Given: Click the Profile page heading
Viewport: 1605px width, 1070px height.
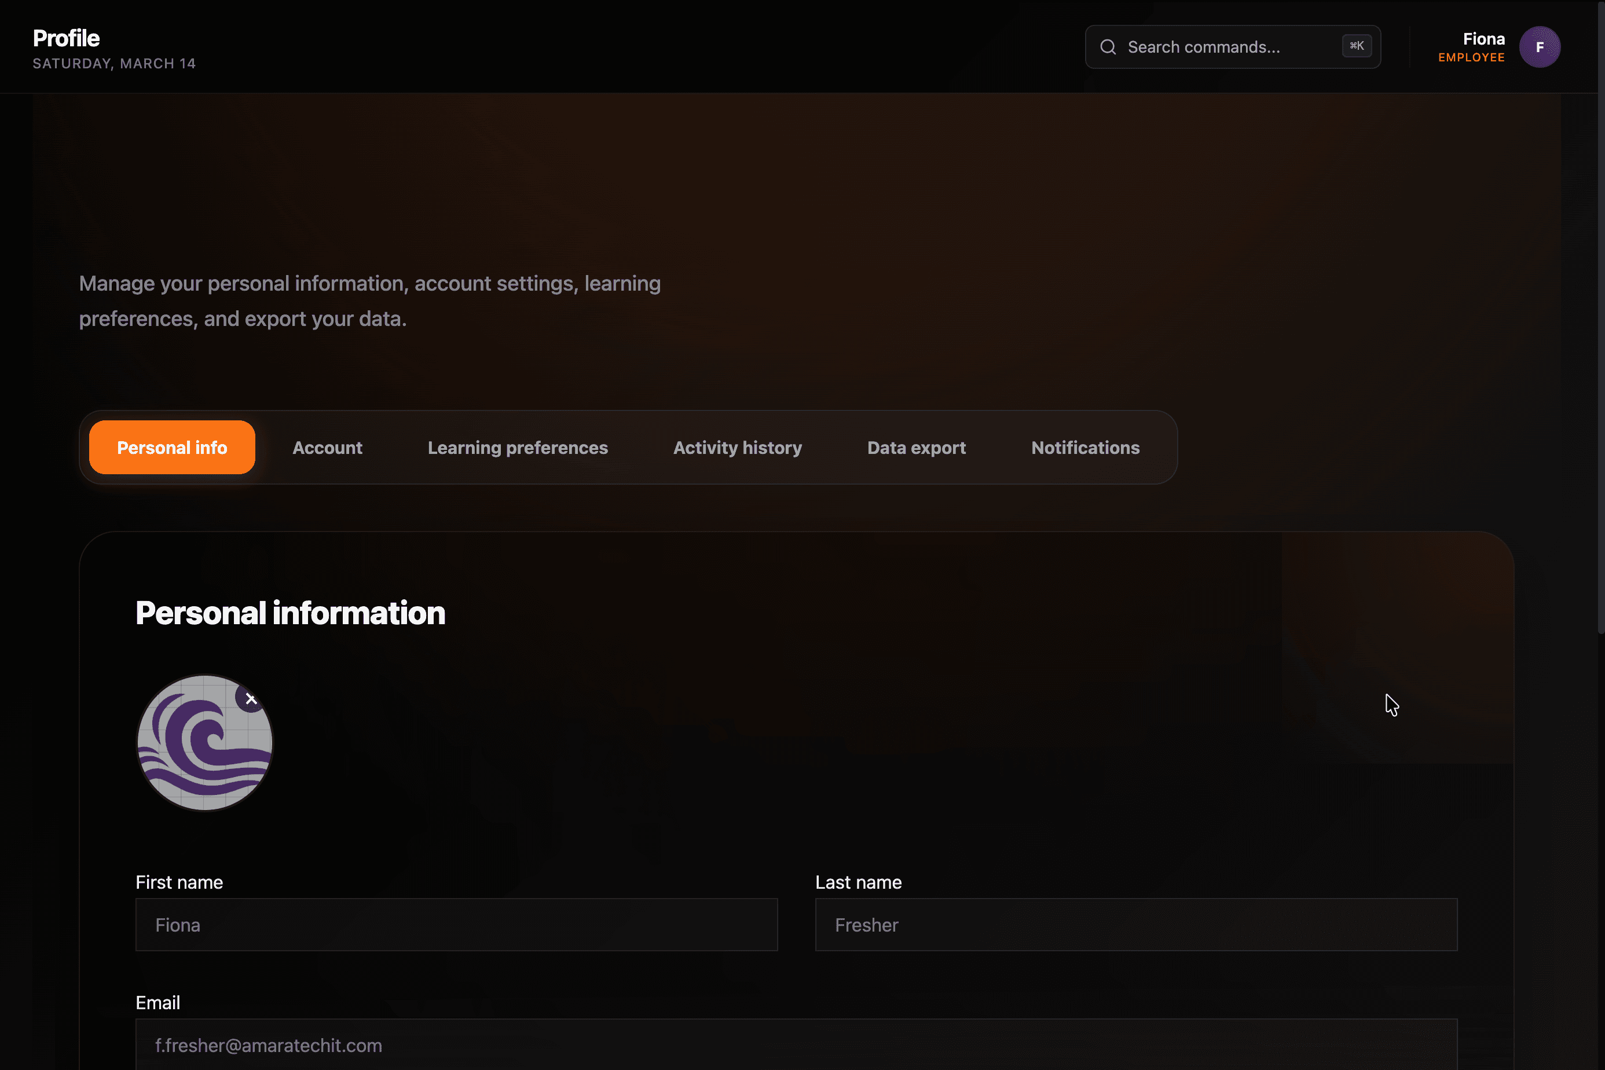Looking at the screenshot, I should tap(65, 38).
